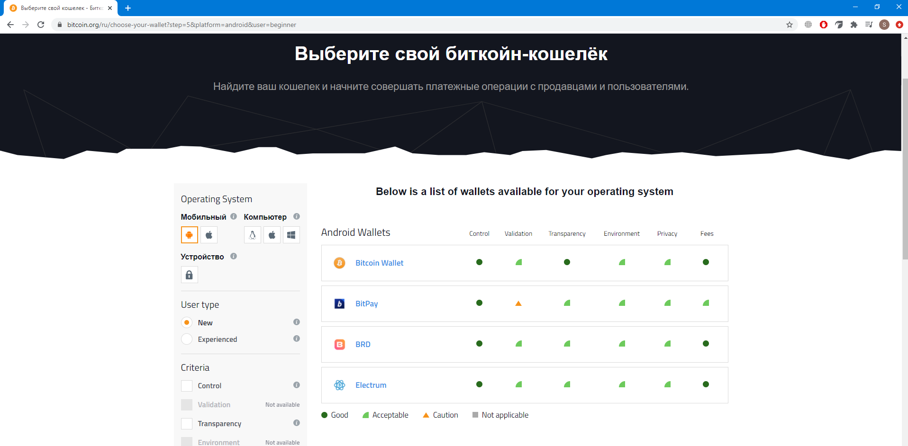Click the Good legend entry
The image size is (908, 446).
335,415
